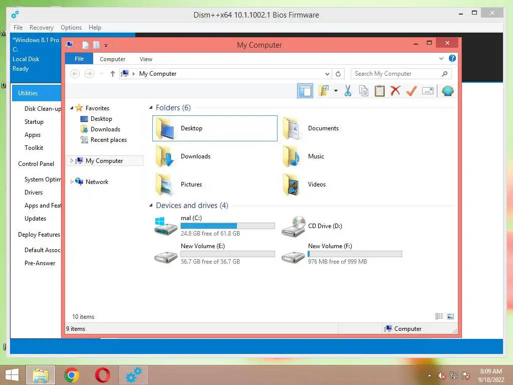Click the blue shell icon in toolbar
The width and height of the screenshot is (513, 385).
pos(447,91)
